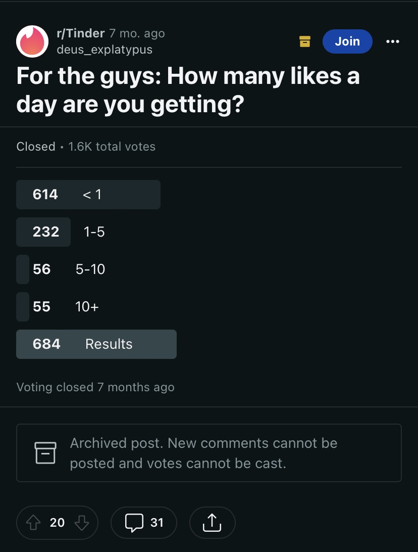Open the post title text
The width and height of the screenshot is (418, 552).
coord(188,90)
